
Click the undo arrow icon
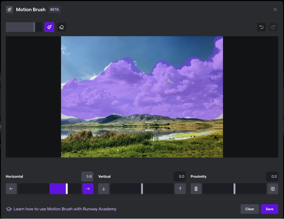[x=261, y=27]
